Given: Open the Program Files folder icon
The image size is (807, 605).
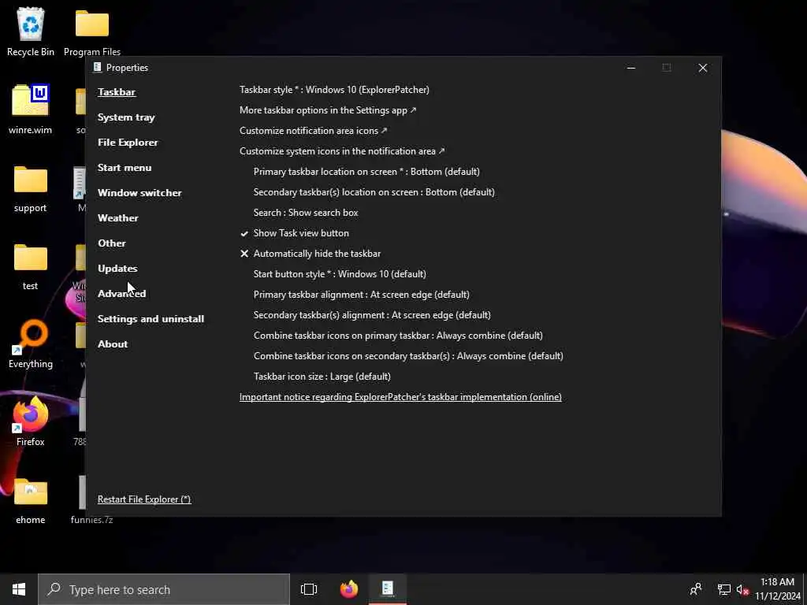Looking at the screenshot, I should [x=92, y=31].
